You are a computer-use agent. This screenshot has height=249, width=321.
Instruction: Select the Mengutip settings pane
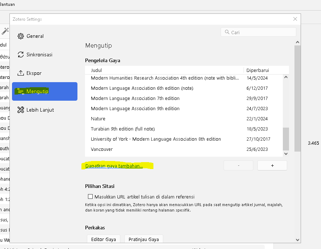(x=45, y=91)
